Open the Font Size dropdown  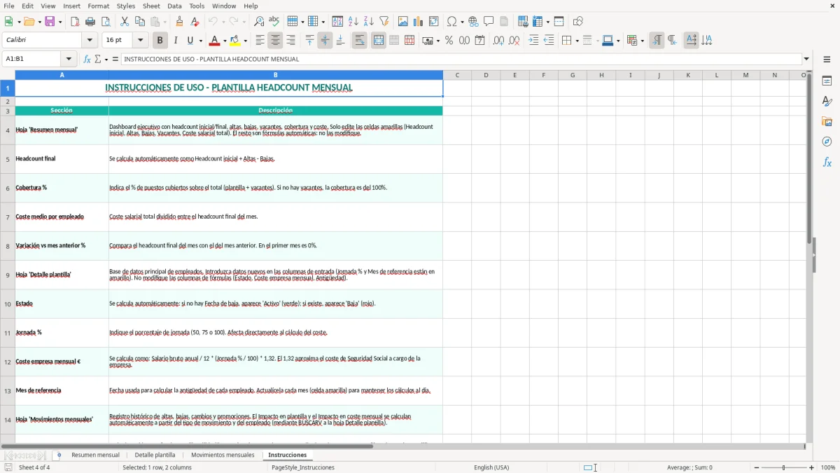click(141, 41)
